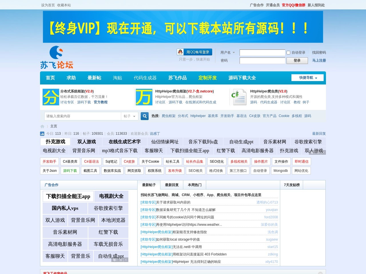Open the SEO优化 tag button

tap(217, 162)
